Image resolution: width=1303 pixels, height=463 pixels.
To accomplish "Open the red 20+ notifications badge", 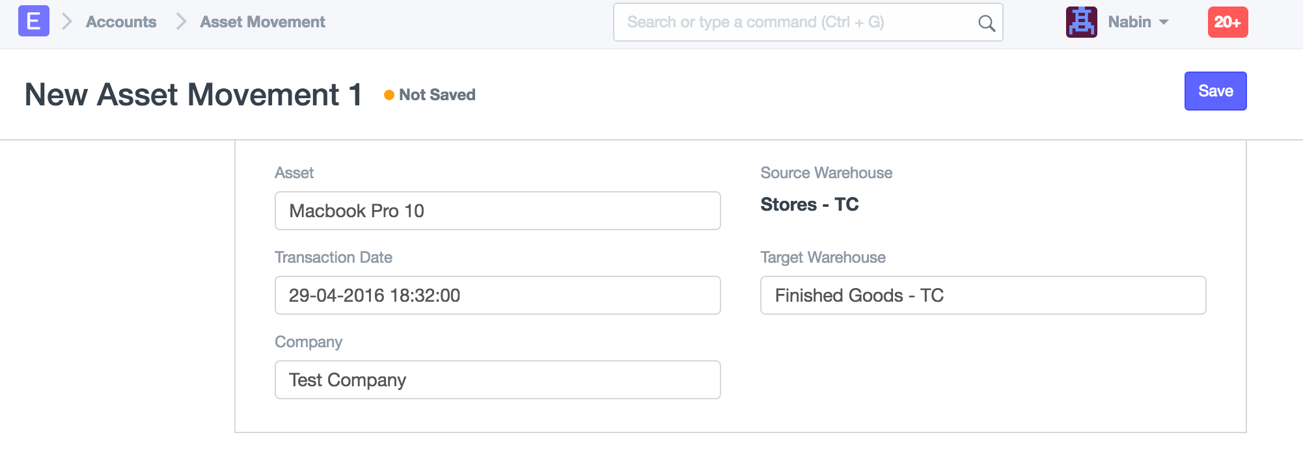I will (1228, 22).
